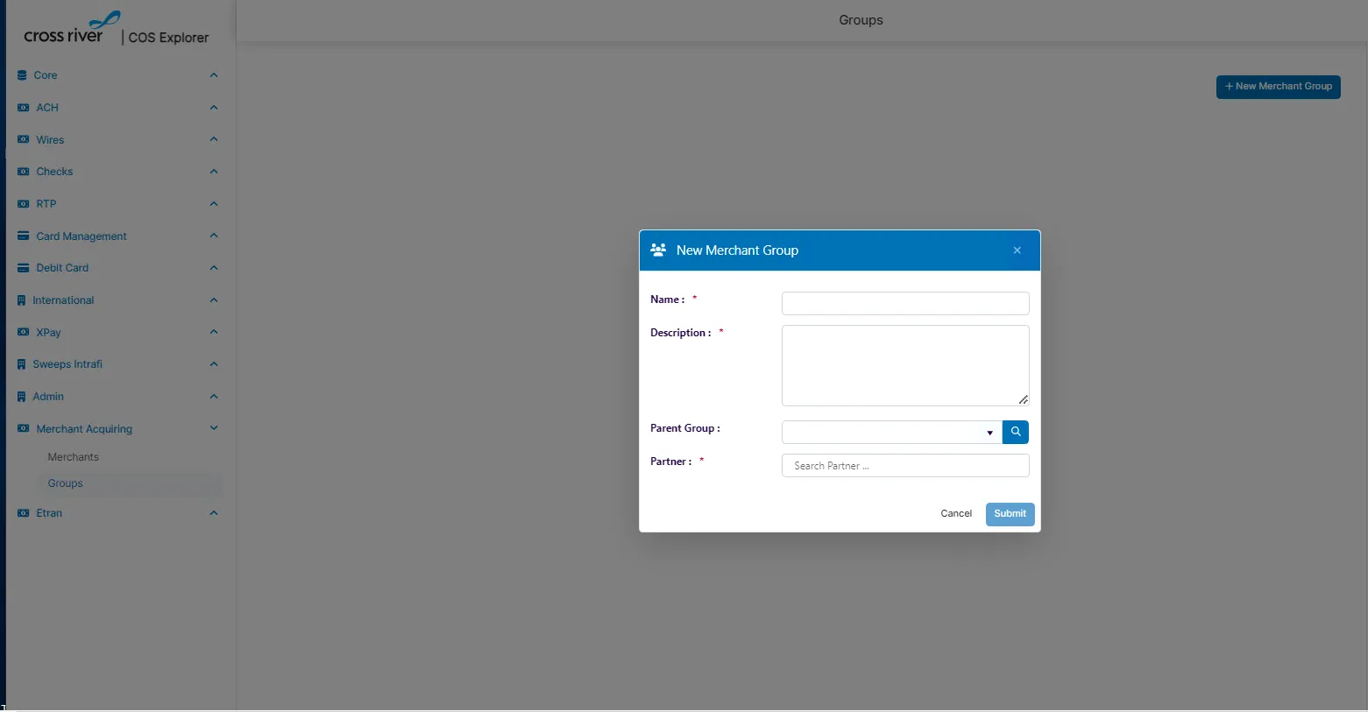Open the Sweeps Intrafi menu label
The height and width of the screenshot is (712, 1368).
click(67, 364)
